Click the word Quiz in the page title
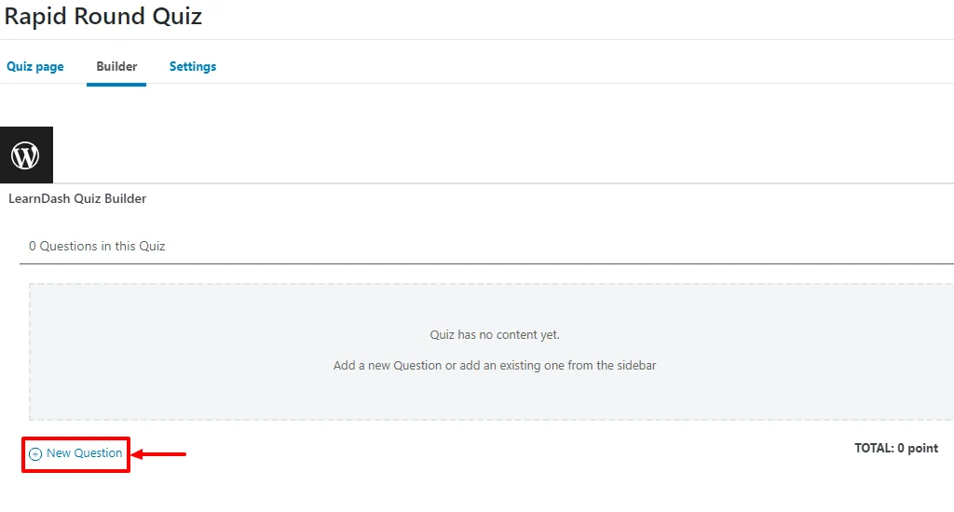The image size is (954, 512). tap(177, 16)
